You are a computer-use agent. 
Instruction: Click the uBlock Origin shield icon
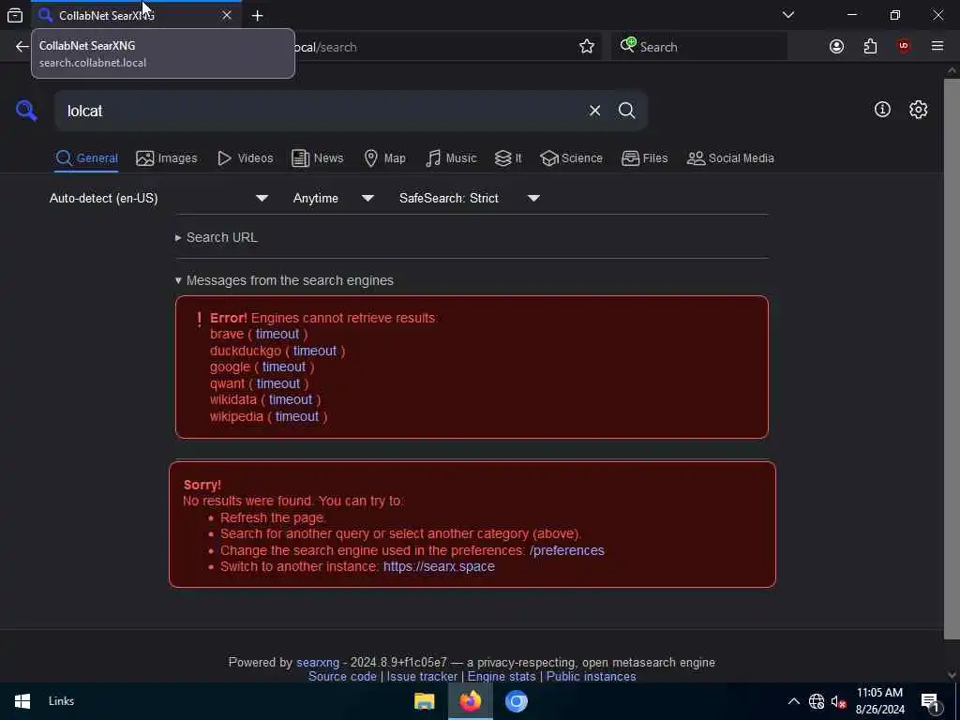(904, 47)
